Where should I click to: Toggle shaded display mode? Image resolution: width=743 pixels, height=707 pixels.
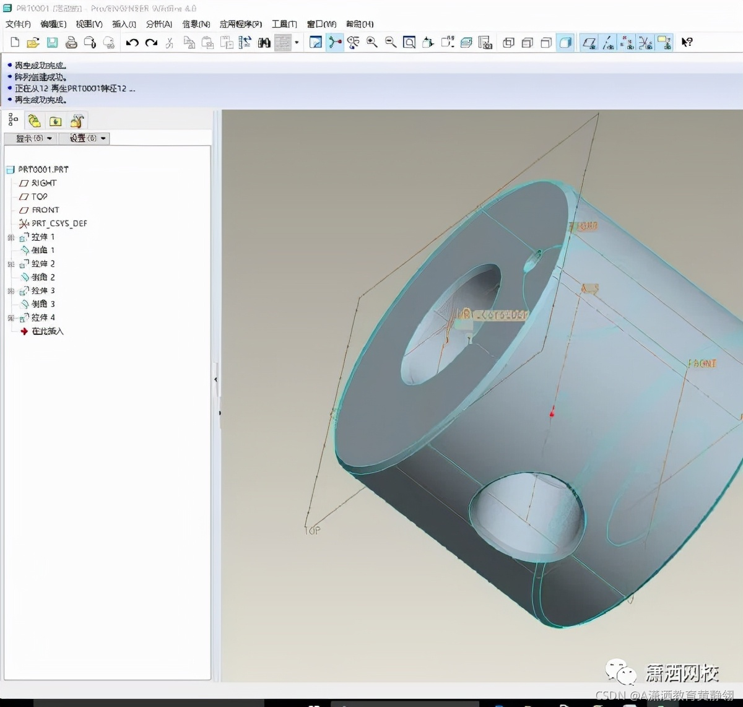click(565, 43)
